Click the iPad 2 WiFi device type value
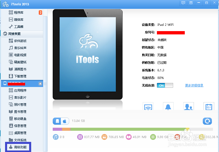Screen dimensions: 219x152 coord(166,25)
